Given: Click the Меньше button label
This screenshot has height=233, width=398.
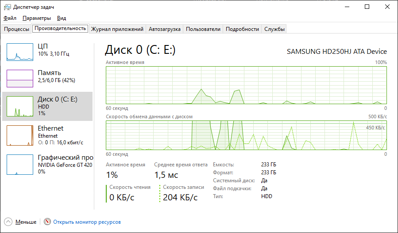Looking at the screenshot, I should pyautogui.click(x=26, y=222).
